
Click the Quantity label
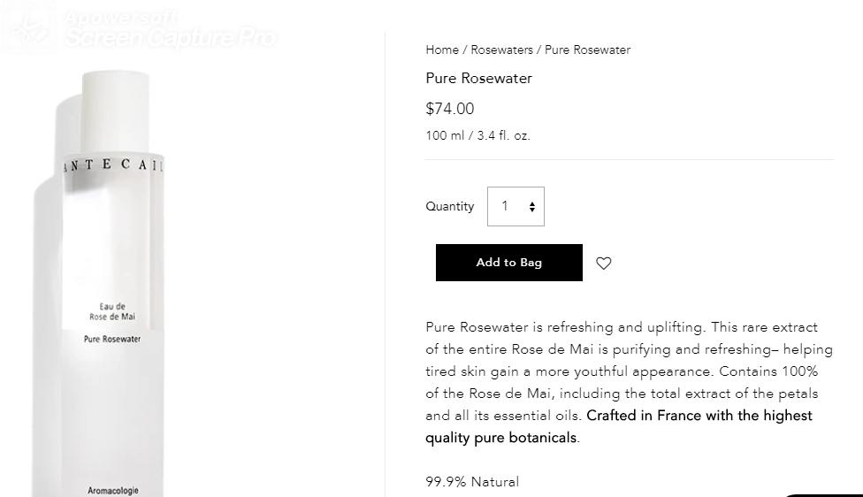[450, 207]
